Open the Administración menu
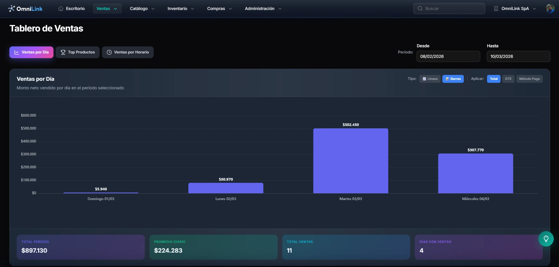The image size is (559, 267). (x=263, y=9)
